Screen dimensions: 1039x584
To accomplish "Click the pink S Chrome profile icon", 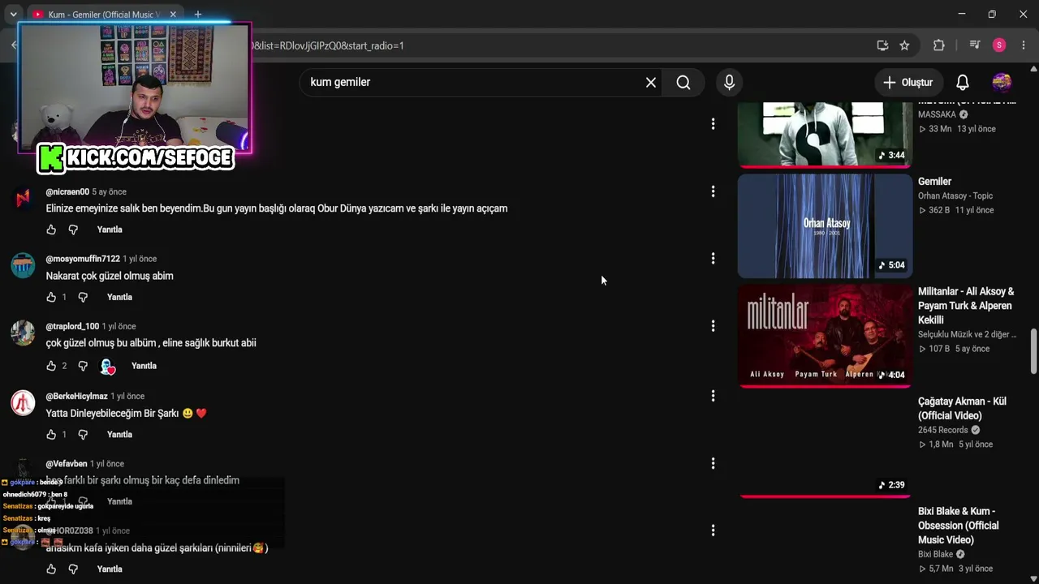I will pyautogui.click(x=999, y=45).
